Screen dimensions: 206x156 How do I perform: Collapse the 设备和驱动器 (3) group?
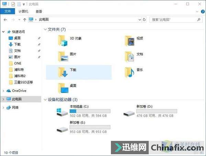(45, 100)
